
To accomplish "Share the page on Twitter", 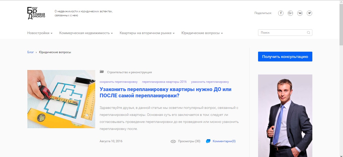I will [x=309, y=13].
